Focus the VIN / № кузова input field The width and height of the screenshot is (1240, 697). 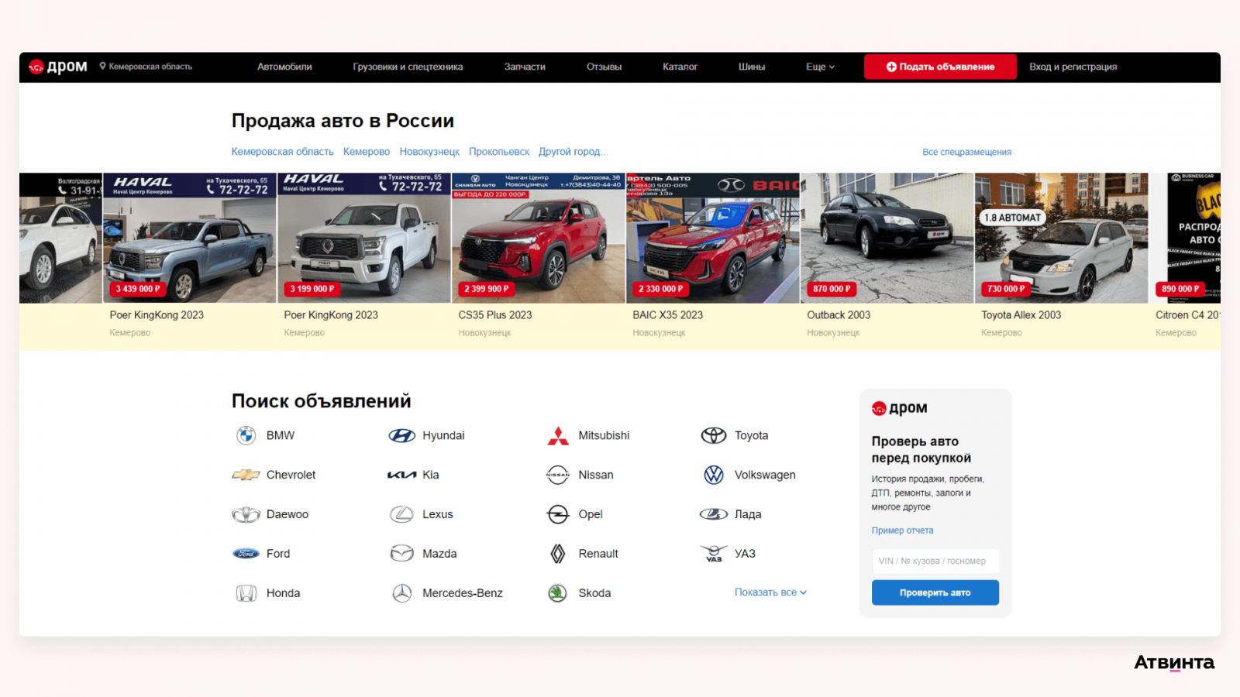pyautogui.click(x=935, y=561)
